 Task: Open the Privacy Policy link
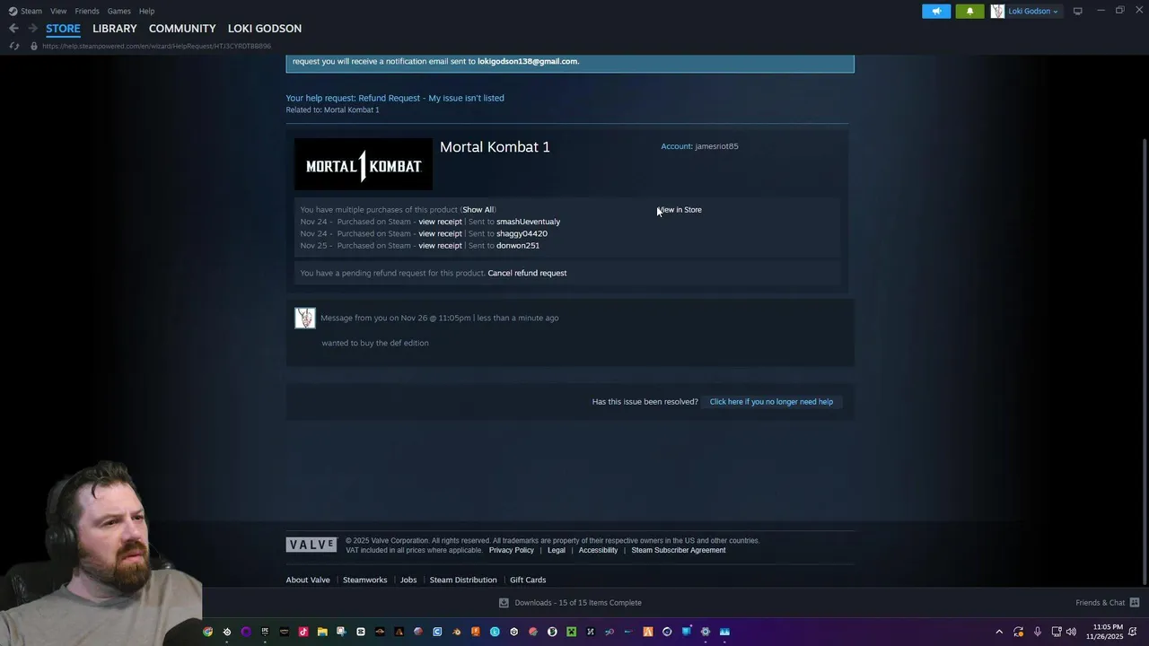512,550
